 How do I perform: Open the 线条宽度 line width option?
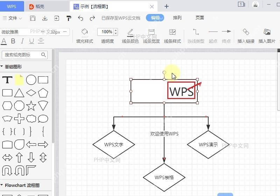click(x=152, y=36)
